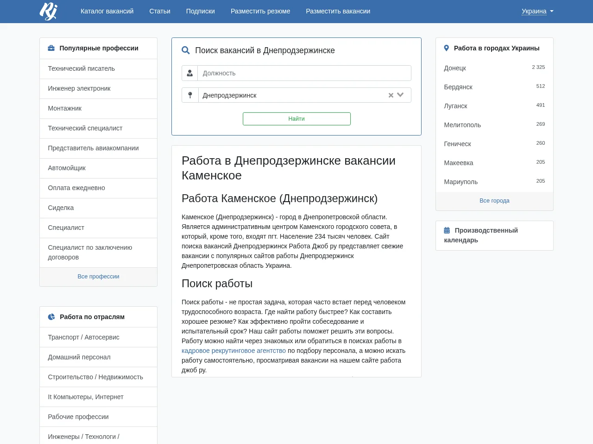
Task: Open Разместить вакансии in the header
Action: coord(338,11)
